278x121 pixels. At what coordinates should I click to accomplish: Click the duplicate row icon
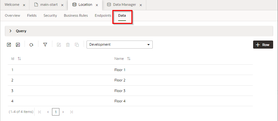[x=77, y=45]
